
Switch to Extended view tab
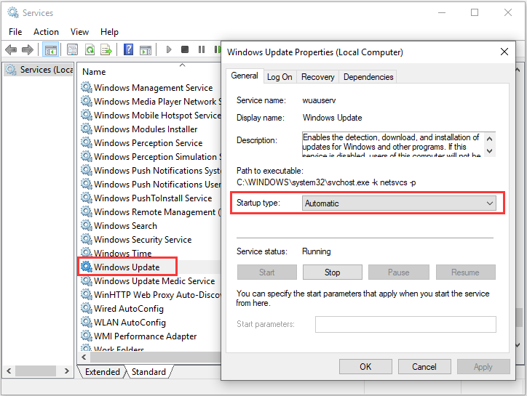(102, 372)
